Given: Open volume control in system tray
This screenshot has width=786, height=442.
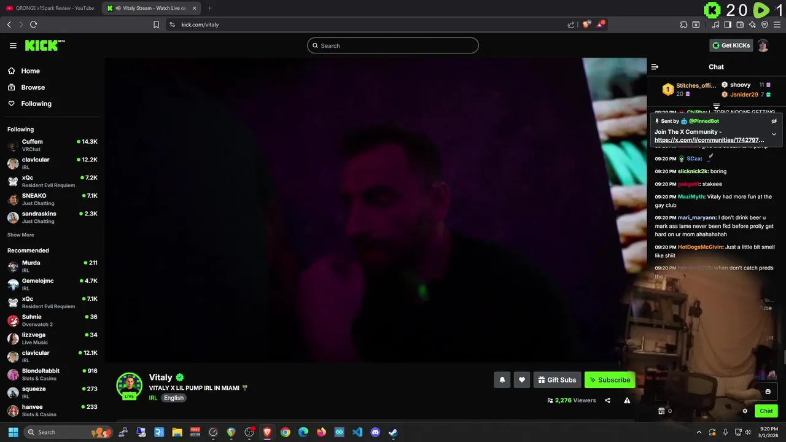Looking at the screenshot, I should (747, 432).
